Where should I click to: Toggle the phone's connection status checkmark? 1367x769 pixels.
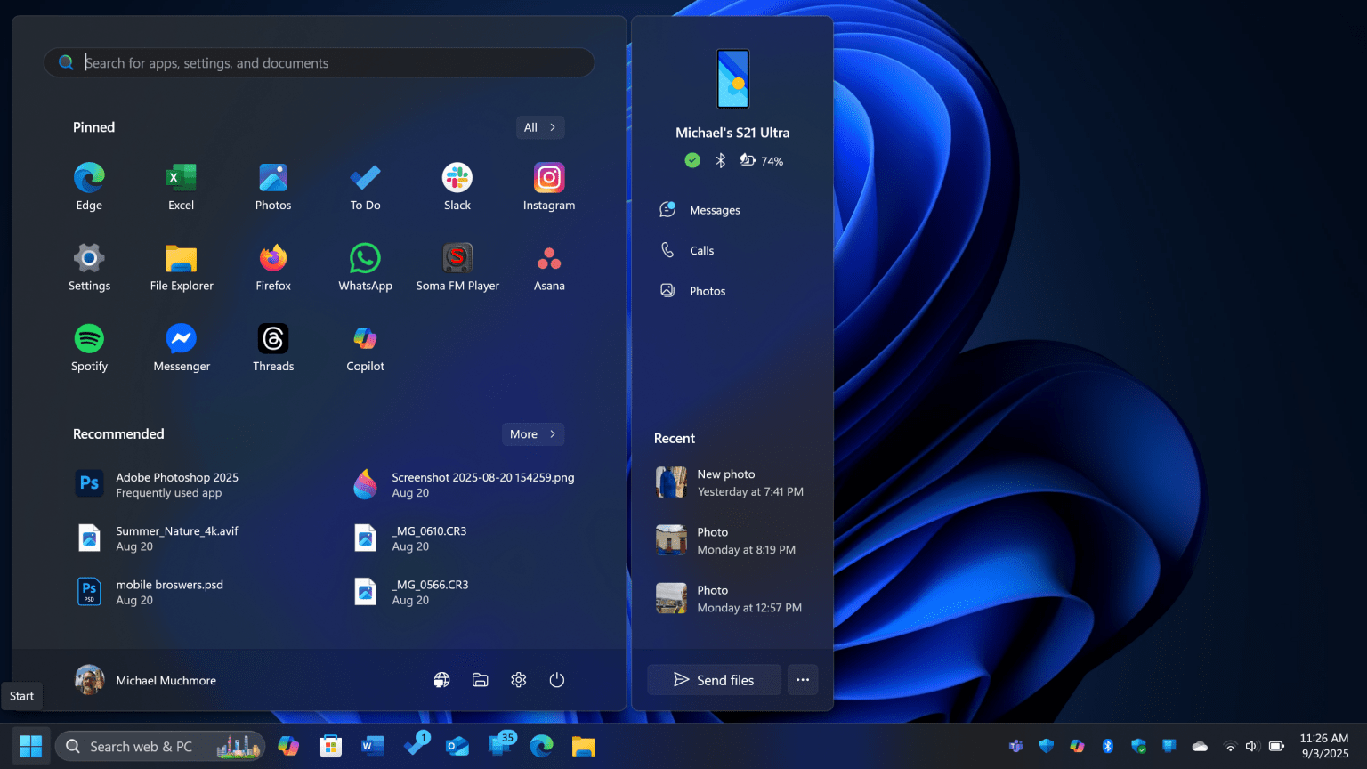(692, 160)
